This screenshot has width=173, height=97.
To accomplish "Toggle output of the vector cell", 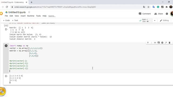I will coord(6,76).
